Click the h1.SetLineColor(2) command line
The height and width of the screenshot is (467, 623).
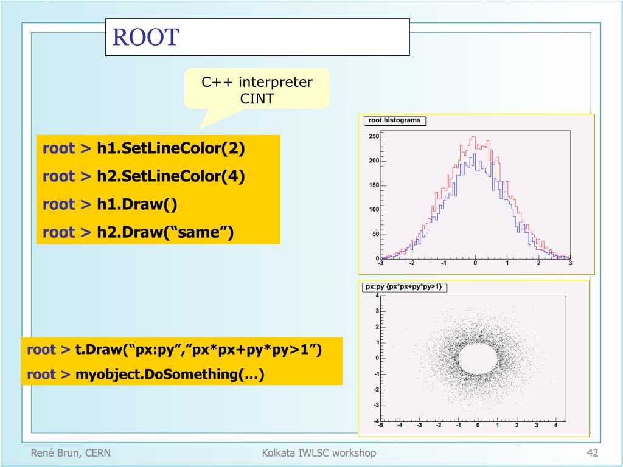click(x=144, y=148)
